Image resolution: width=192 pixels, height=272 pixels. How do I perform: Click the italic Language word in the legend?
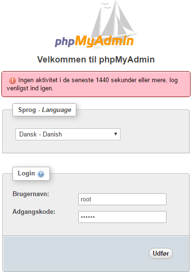click(x=57, y=110)
